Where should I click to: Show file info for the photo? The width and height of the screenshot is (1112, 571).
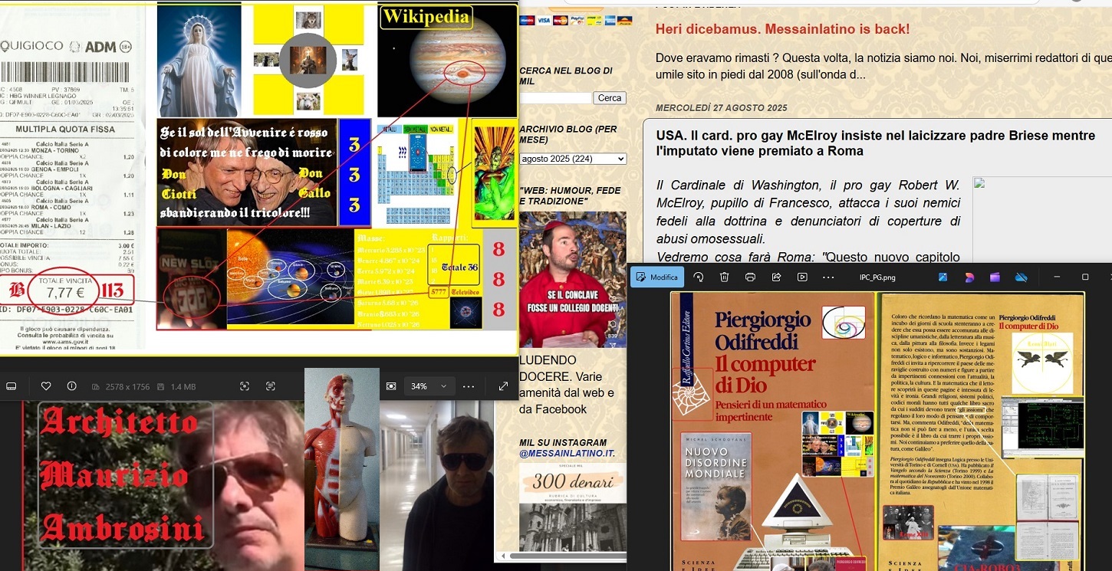[x=71, y=386]
